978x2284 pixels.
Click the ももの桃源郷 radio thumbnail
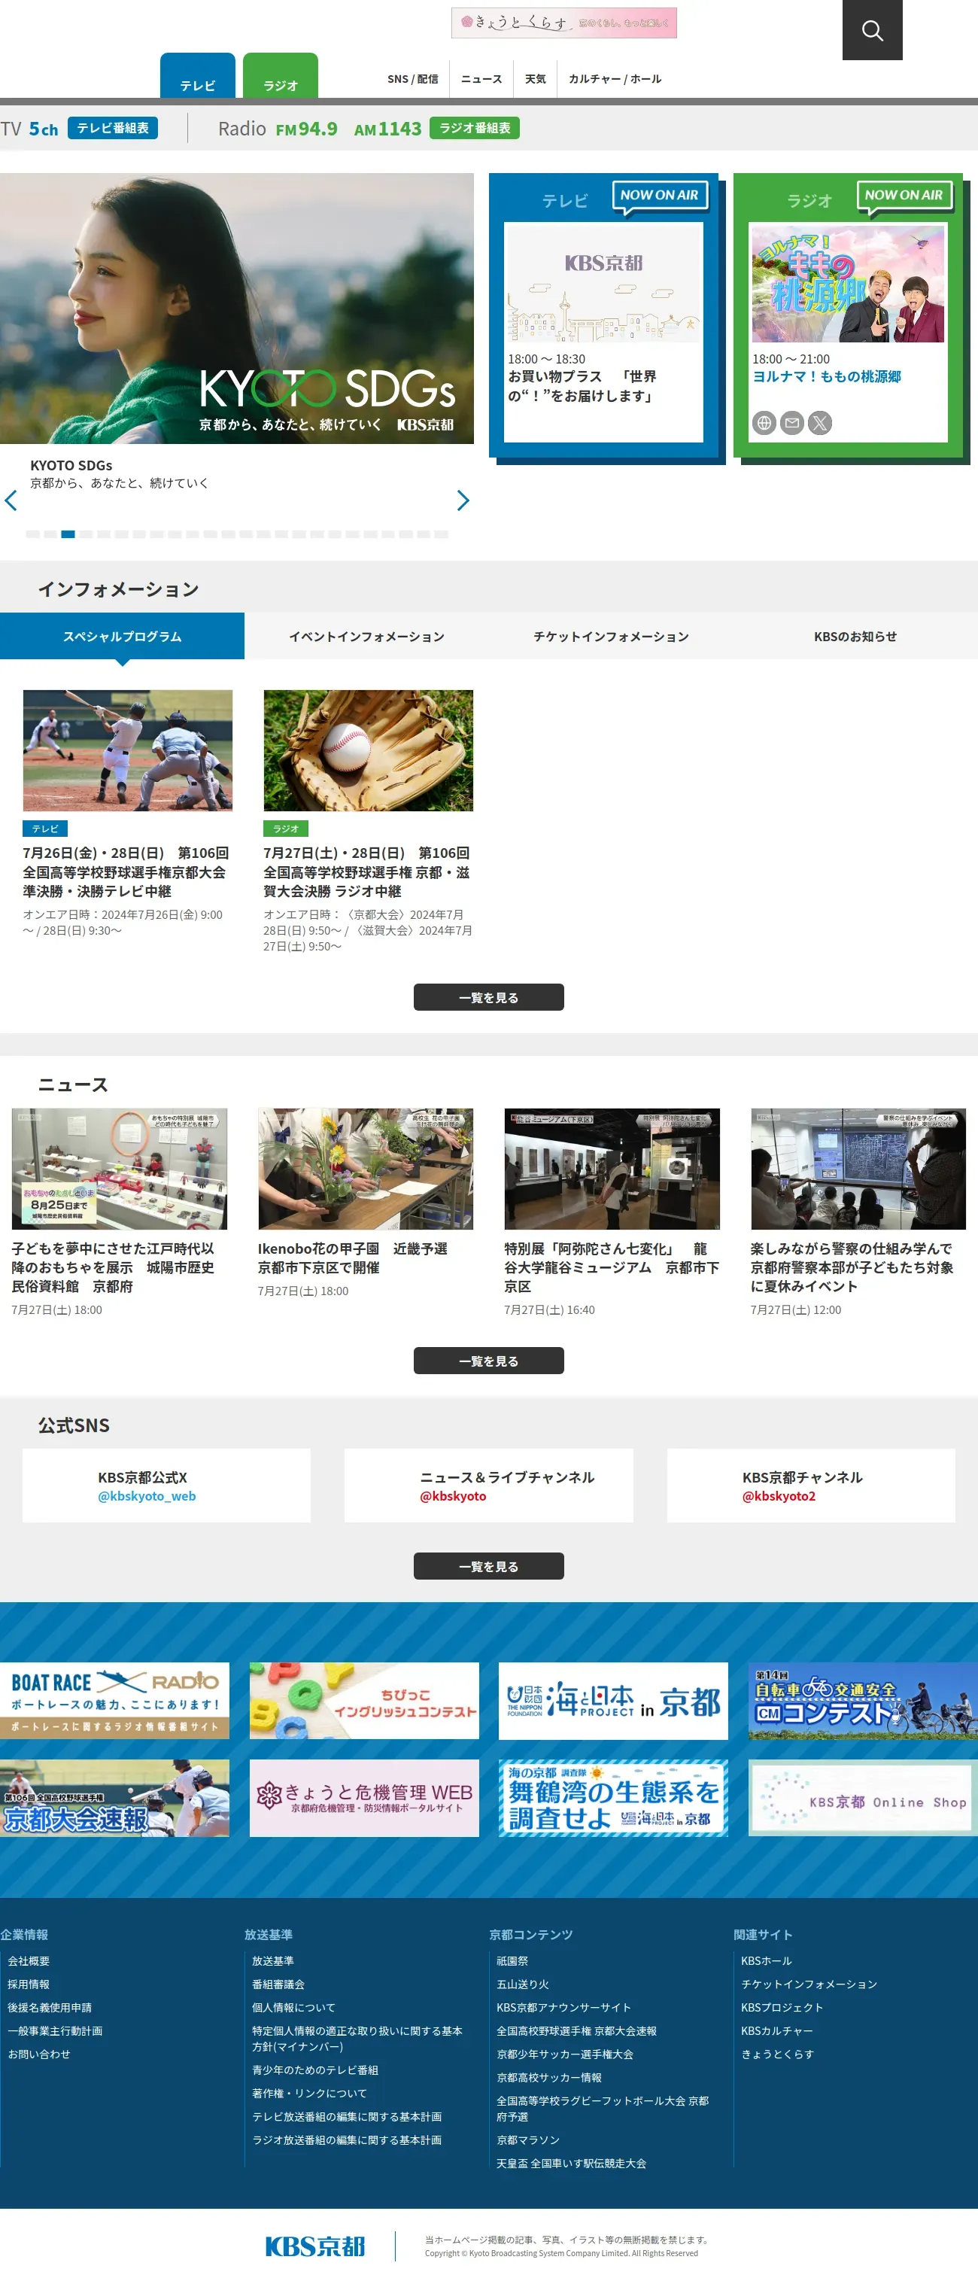848,284
